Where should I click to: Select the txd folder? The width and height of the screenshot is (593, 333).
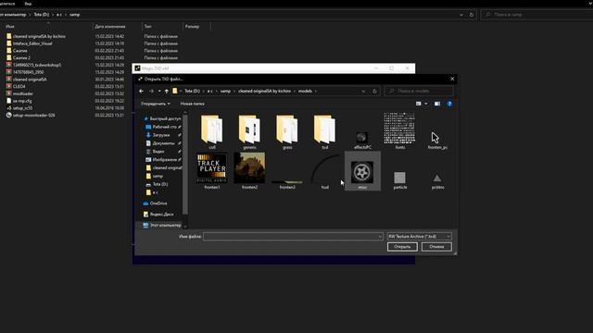(x=324, y=131)
